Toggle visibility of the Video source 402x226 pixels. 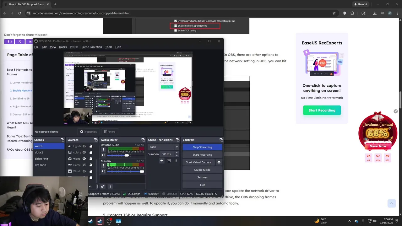coord(84,159)
